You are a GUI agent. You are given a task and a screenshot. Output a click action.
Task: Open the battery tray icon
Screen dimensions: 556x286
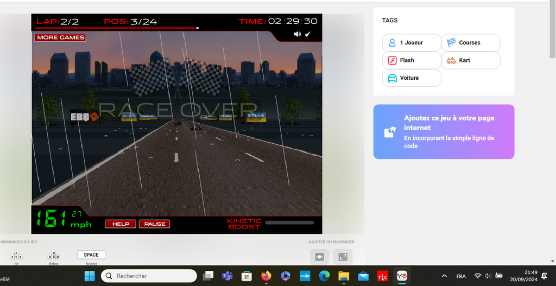pos(498,276)
